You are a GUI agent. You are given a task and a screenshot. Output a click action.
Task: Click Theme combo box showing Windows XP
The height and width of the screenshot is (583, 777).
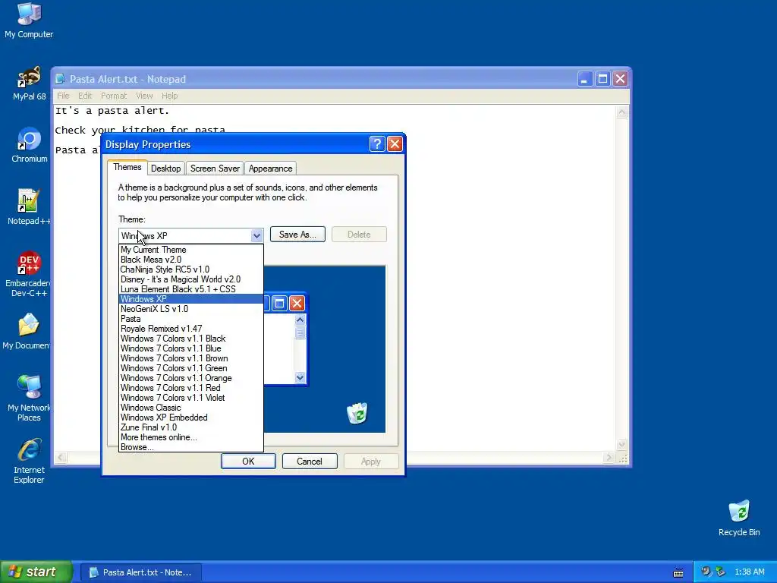click(x=190, y=235)
